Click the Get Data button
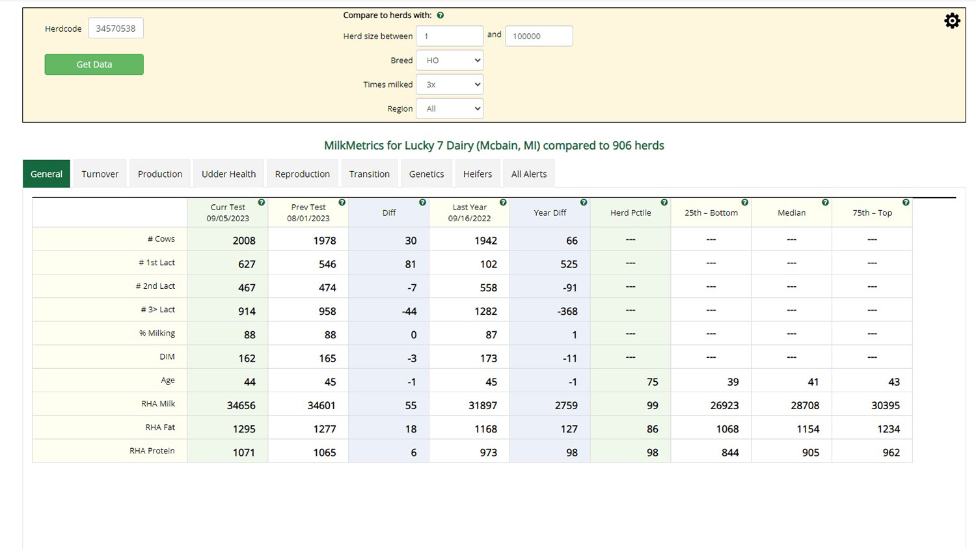The image size is (976, 549). pyautogui.click(x=94, y=64)
